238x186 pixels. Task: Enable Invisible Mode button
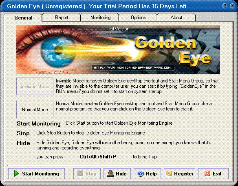point(35,87)
